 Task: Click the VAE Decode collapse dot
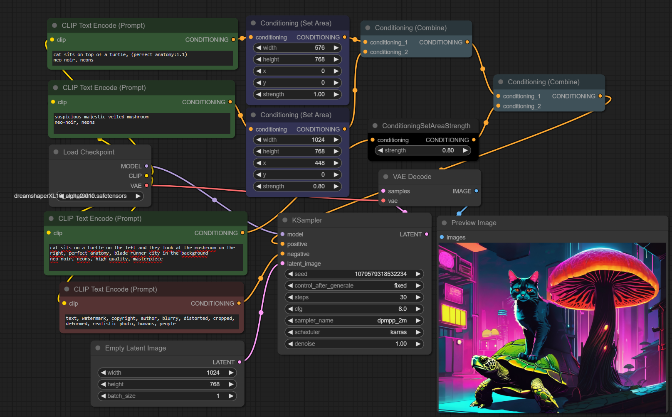point(386,177)
